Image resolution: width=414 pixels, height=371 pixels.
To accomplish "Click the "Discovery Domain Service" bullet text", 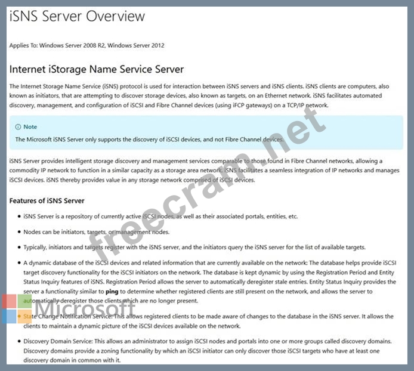I will coord(208,351).
